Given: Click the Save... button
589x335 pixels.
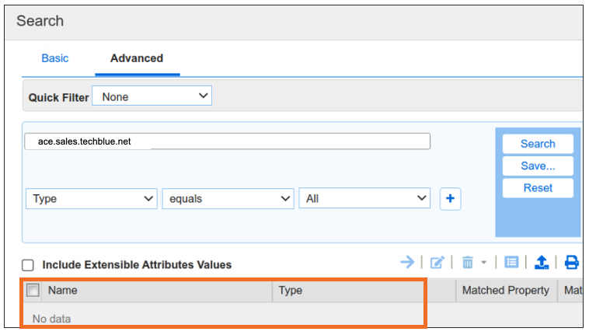Looking at the screenshot, I should point(538,166).
